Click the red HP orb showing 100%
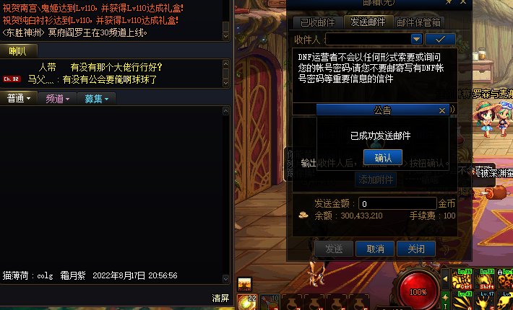Screen dimensions: 513x310 pos(418,291)
